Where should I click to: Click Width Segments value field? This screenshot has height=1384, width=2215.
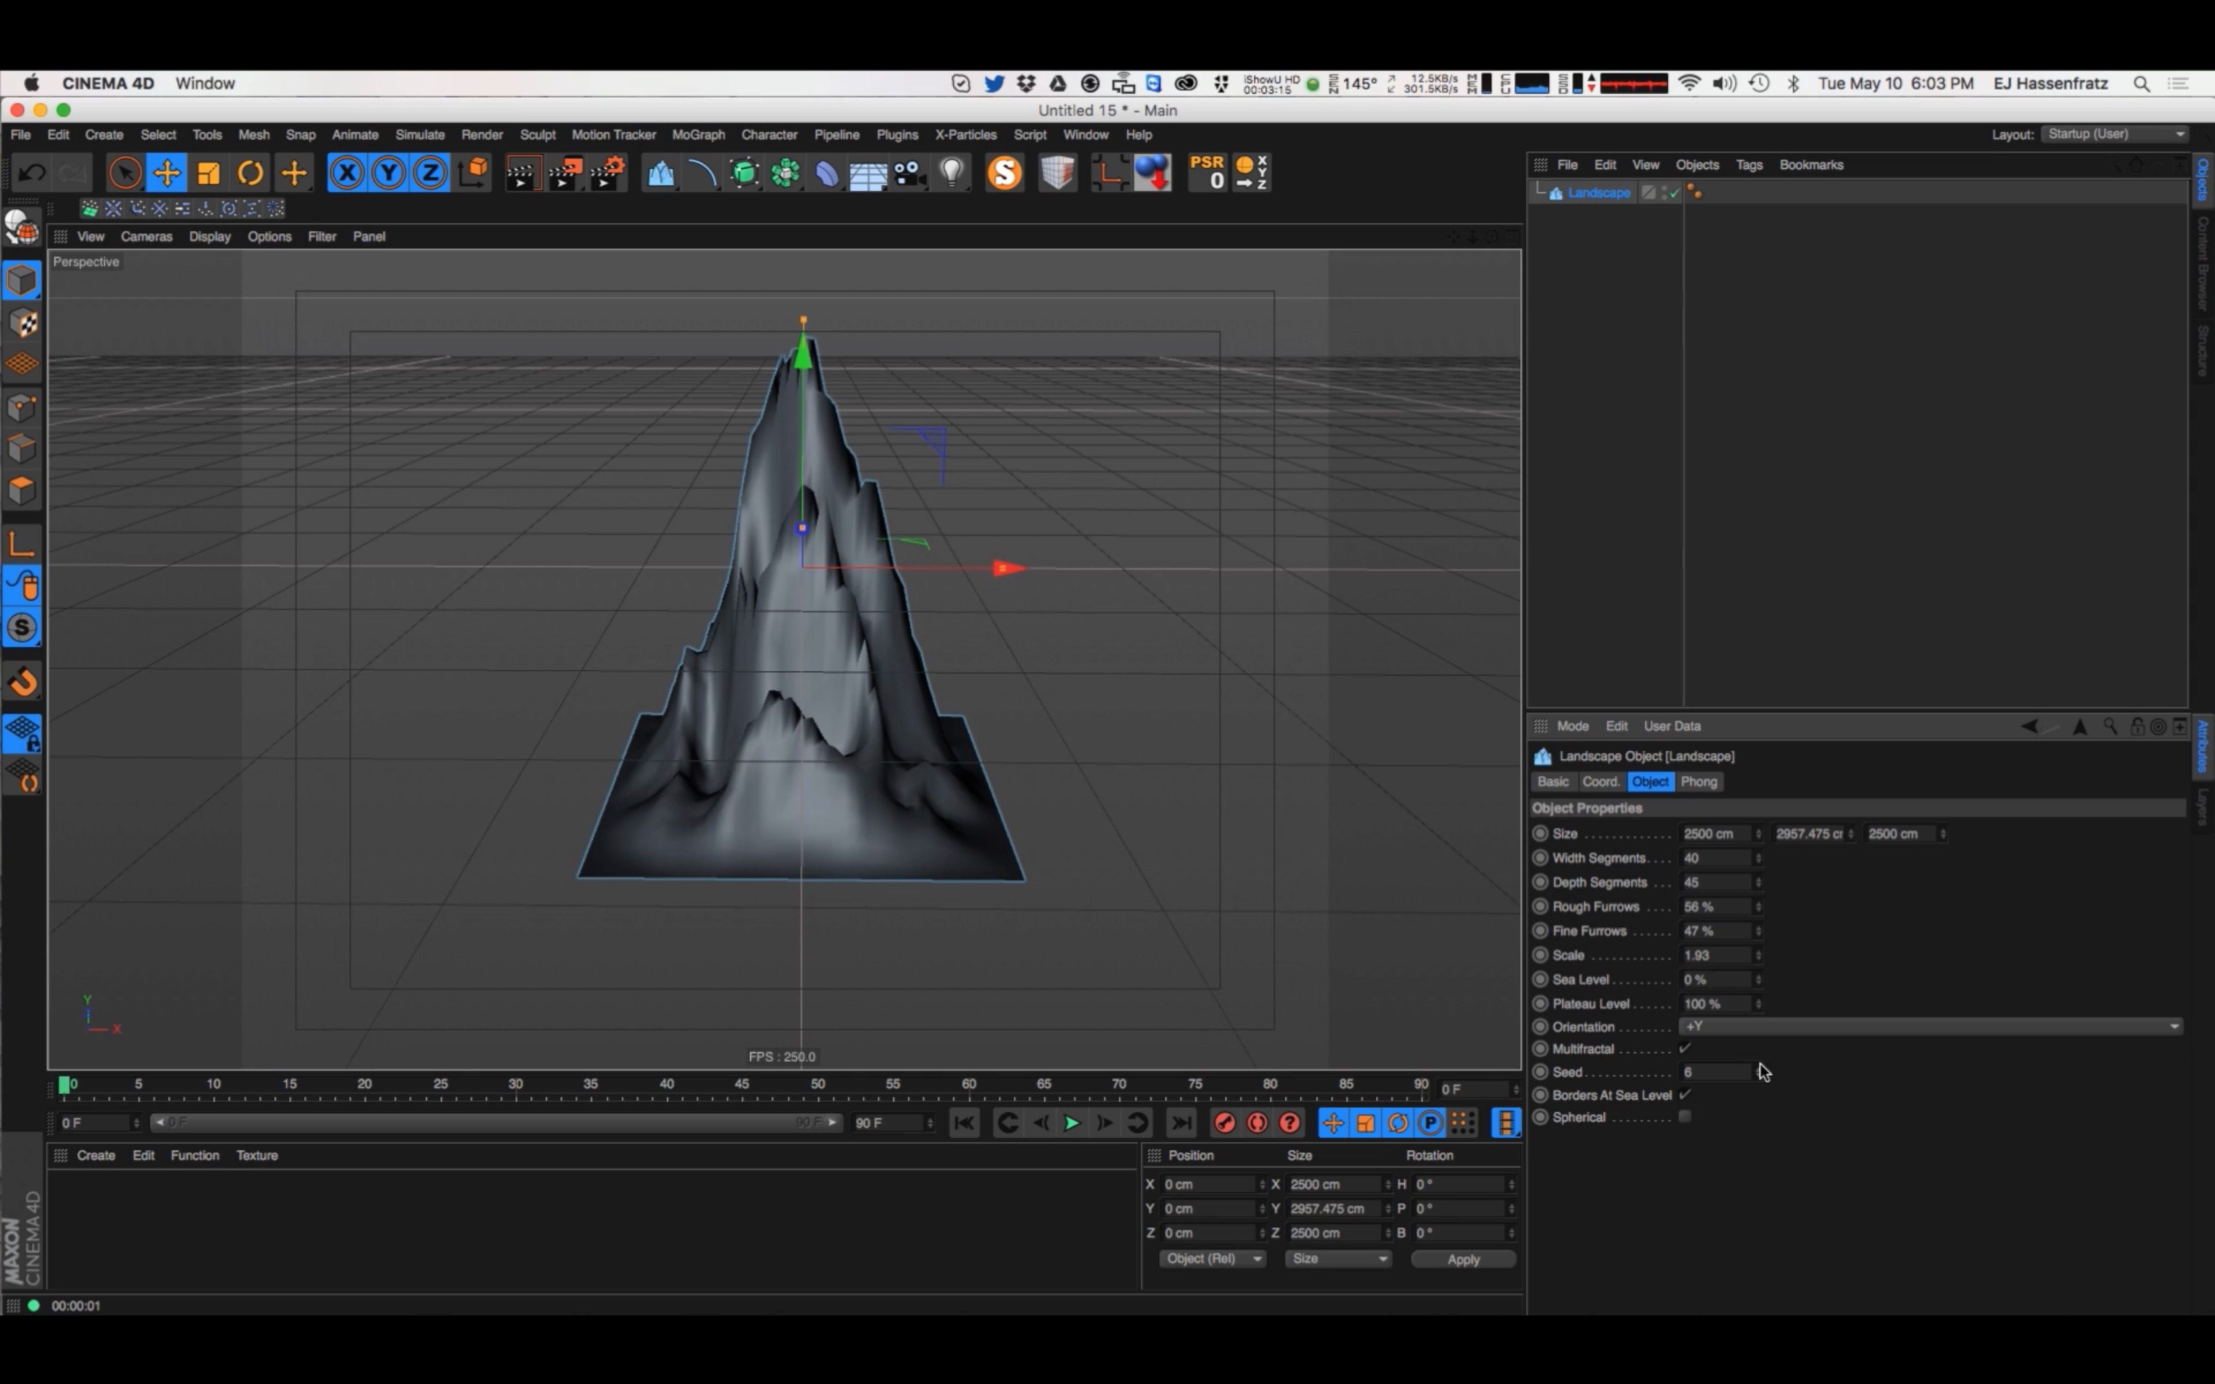coord(1715,857)
